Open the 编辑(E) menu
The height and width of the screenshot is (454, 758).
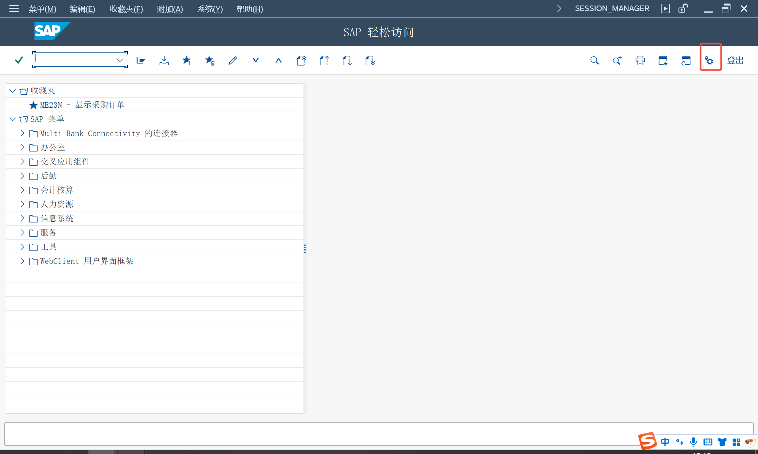click(82, 9)
